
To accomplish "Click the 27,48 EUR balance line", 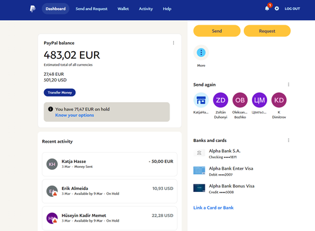I will point(54,74).
